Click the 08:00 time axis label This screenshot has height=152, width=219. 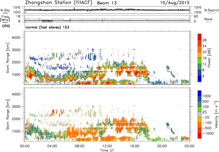click(80, 146)
